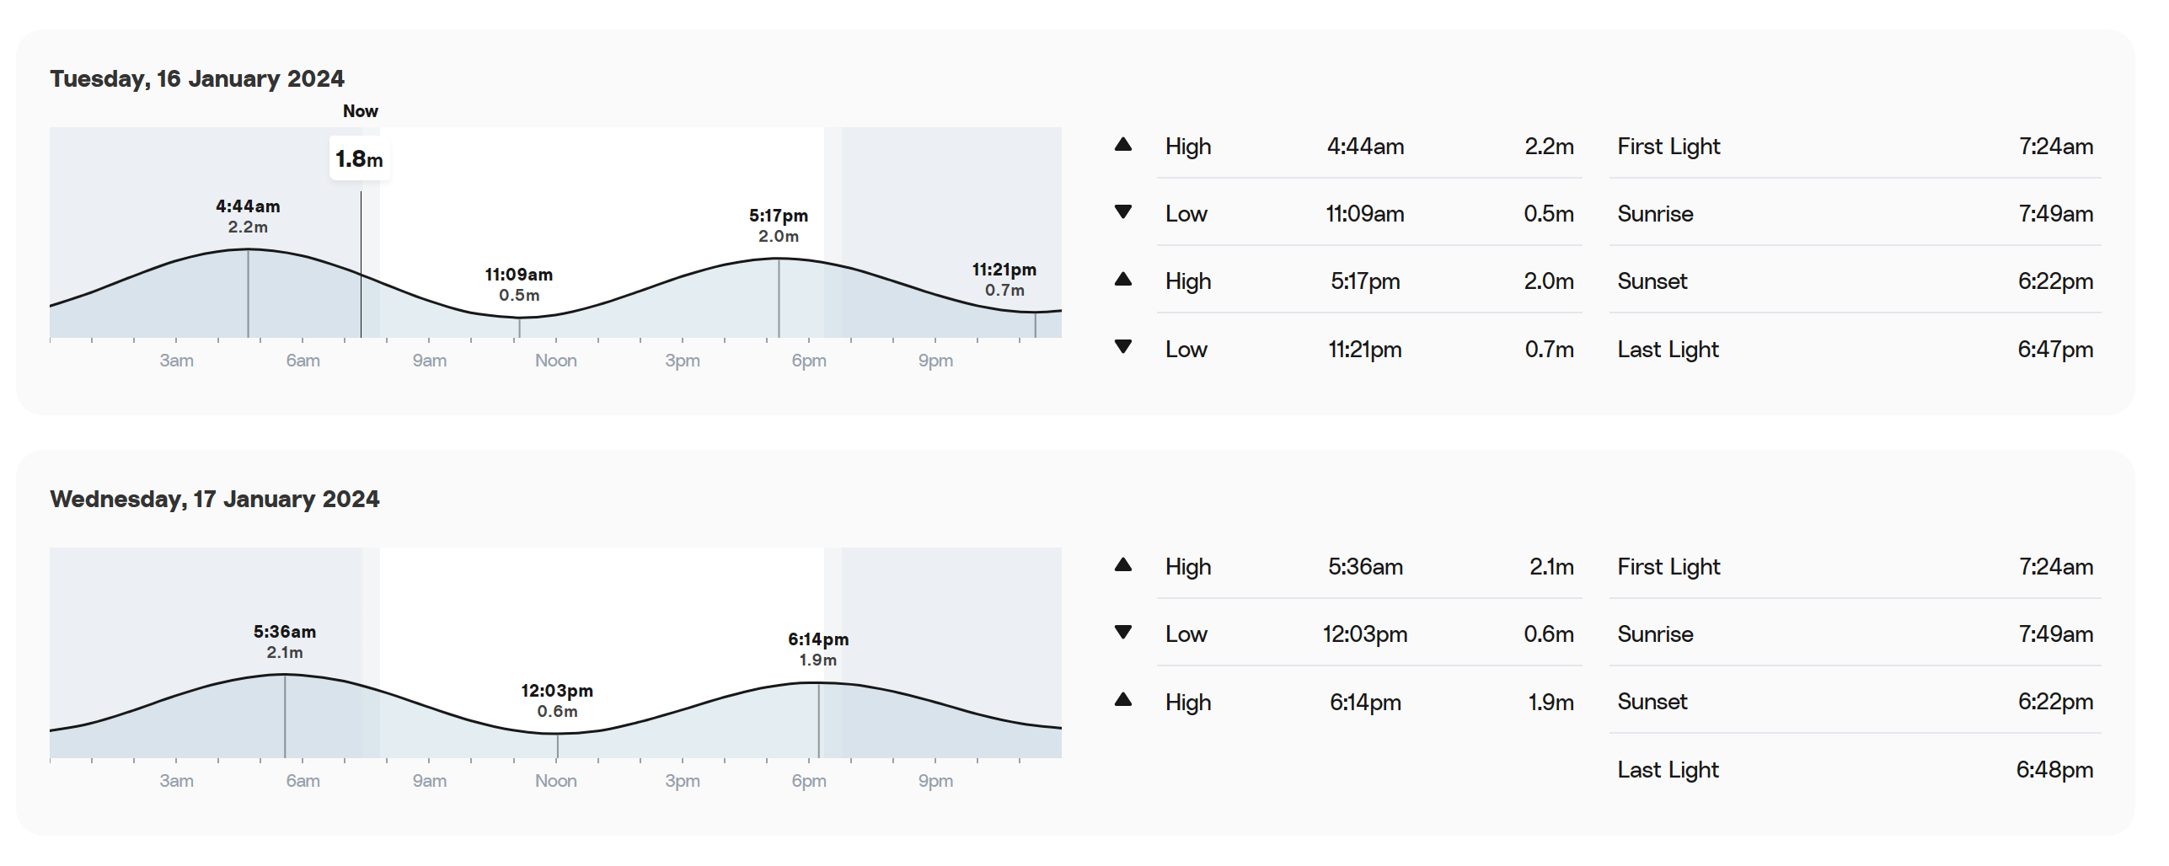The height and width of the screenshot is (866, 2169).
Task: Click the 5:17pm 2.0m peak label on Tuesday's chart
Action: coord(779,226)
